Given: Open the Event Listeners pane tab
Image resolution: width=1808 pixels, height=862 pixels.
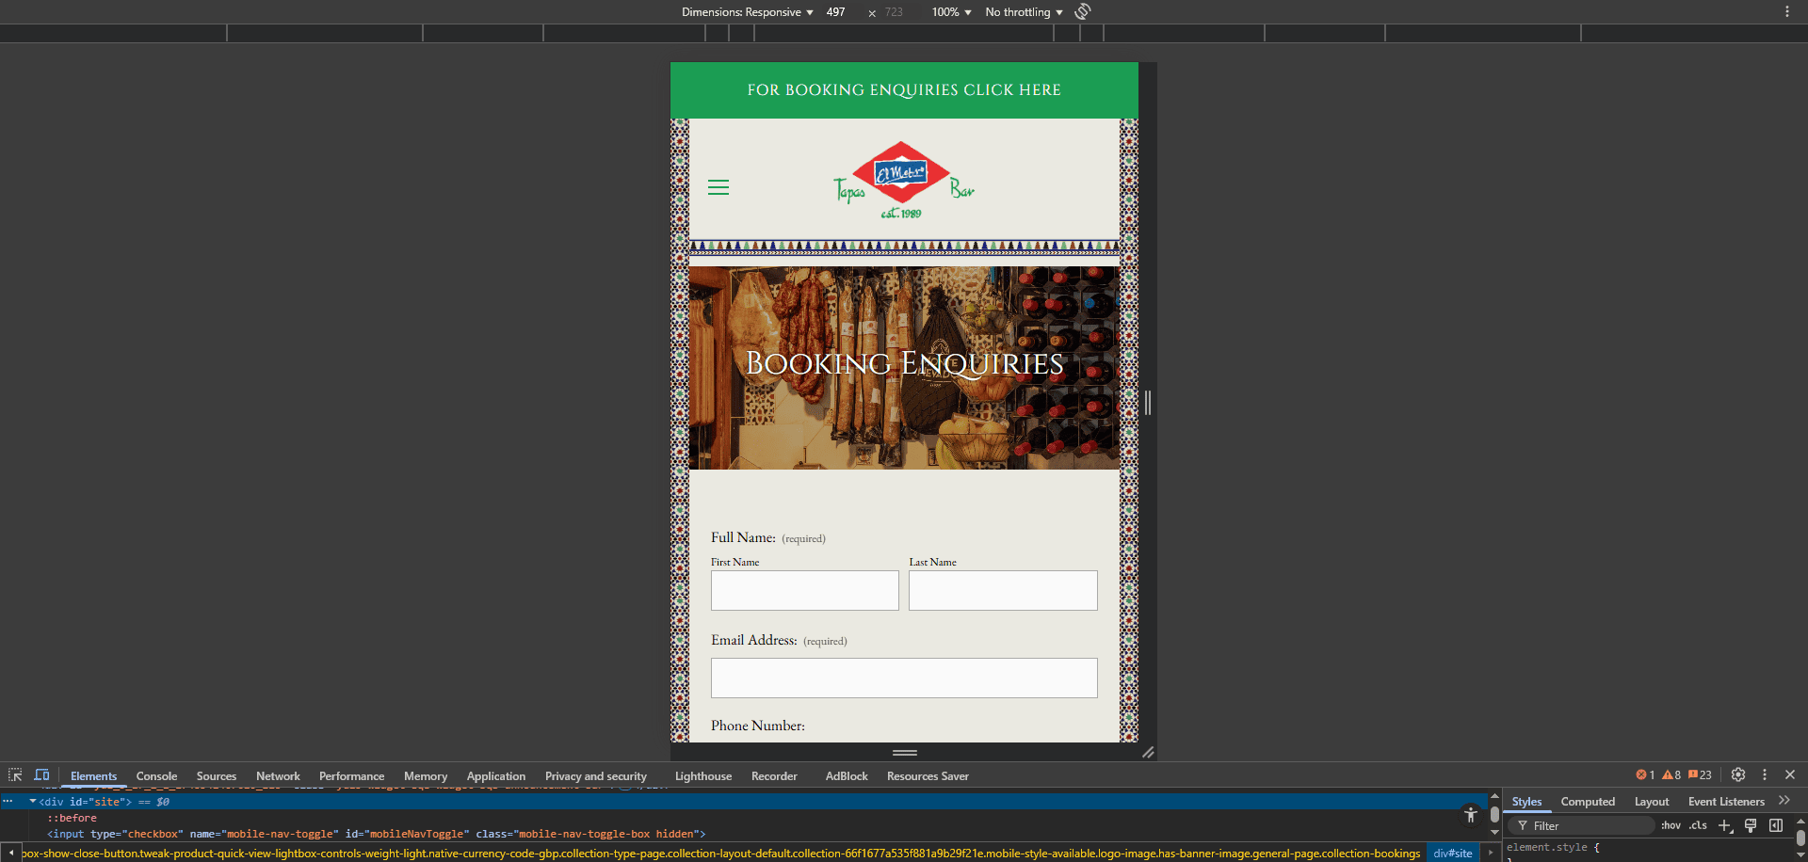Looking at the screenshot, I should point(1726,802).
